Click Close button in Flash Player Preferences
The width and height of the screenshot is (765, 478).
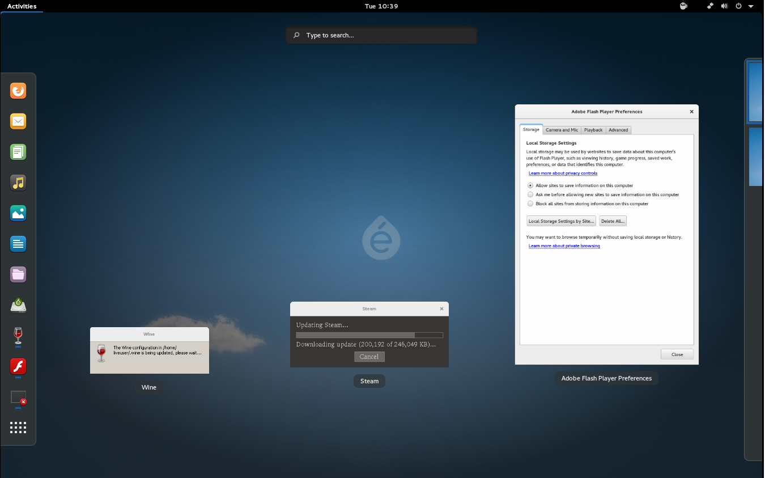(x=677, y=354)
